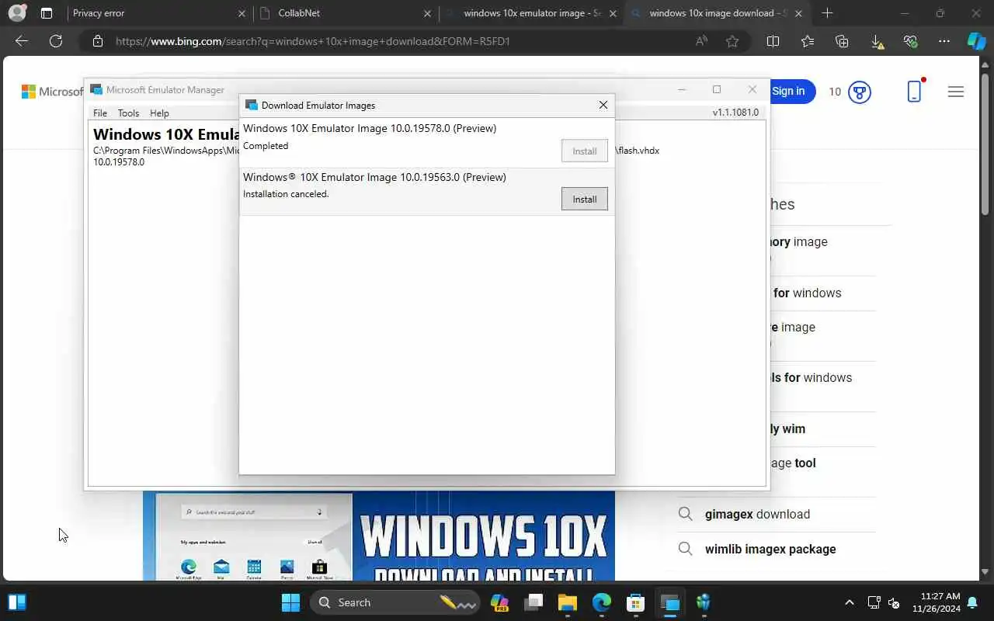Open Edge profile avatar icon
This screenshot has height=621, width=994.
point(16,13)
